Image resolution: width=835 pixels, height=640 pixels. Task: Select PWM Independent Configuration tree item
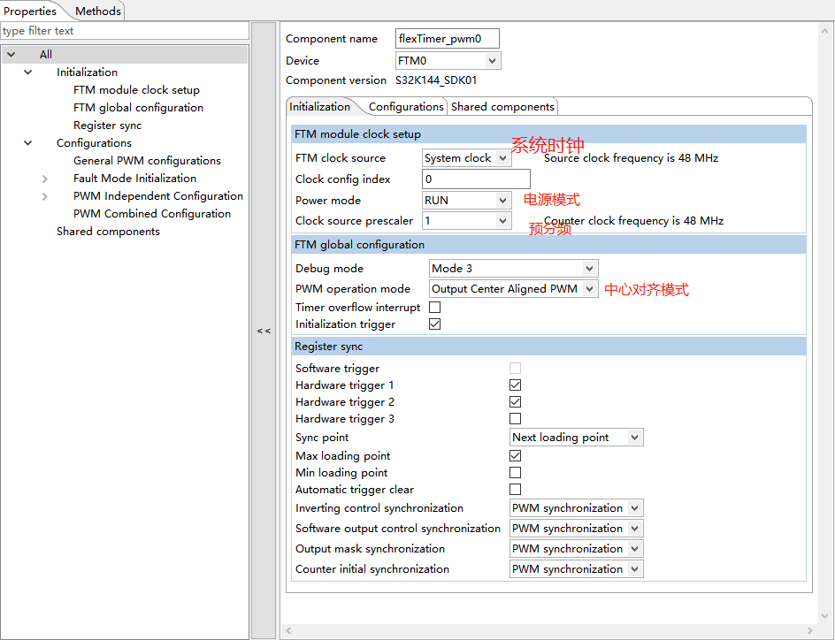[158, 195]
